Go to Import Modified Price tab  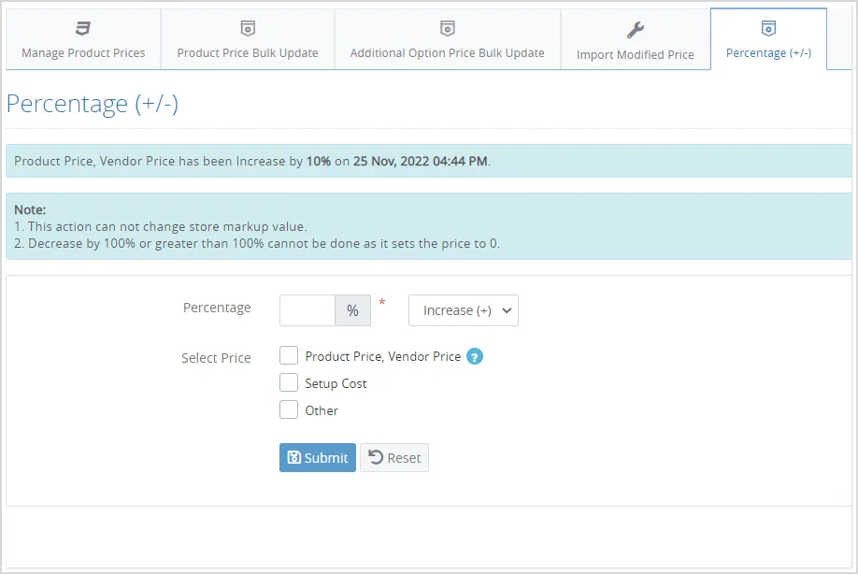[636, 39]
